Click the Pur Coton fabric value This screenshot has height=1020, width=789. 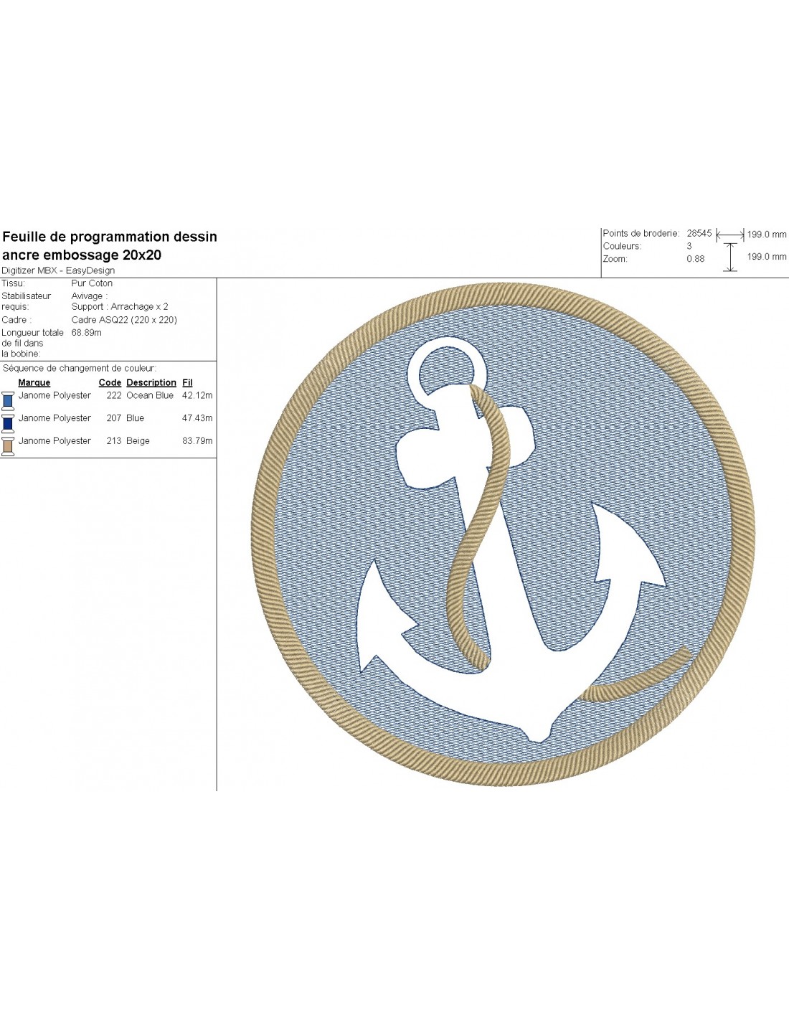pos(92,283)
